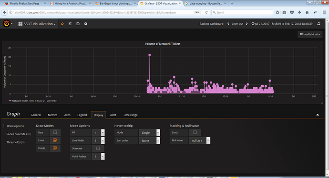
Task: Click the pink Network Ticket legend swatch
Action: pos(10,101)
